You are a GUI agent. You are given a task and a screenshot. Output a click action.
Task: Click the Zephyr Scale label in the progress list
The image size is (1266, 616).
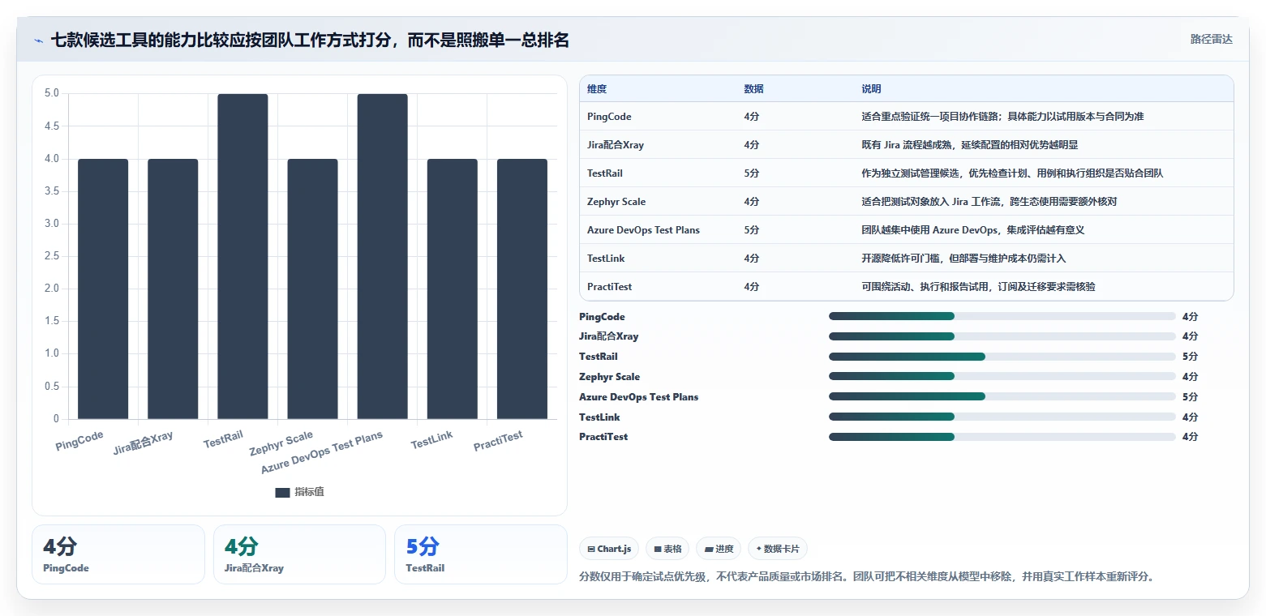pyautogui.click(x=609, y=377)
